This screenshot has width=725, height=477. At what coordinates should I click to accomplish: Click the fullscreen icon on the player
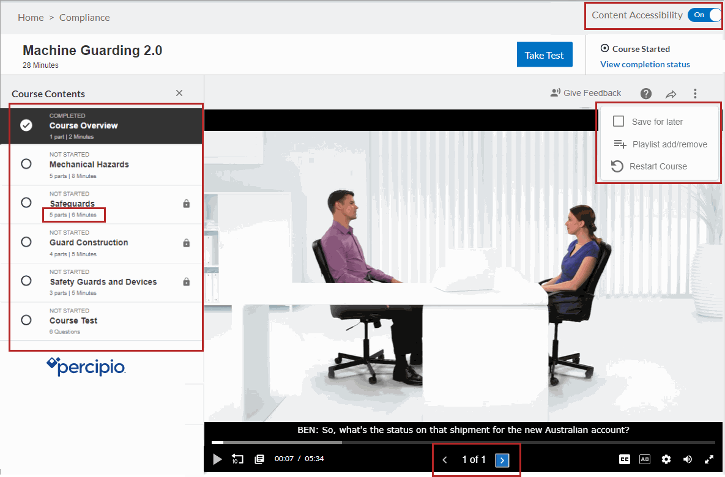pos(709,459)
